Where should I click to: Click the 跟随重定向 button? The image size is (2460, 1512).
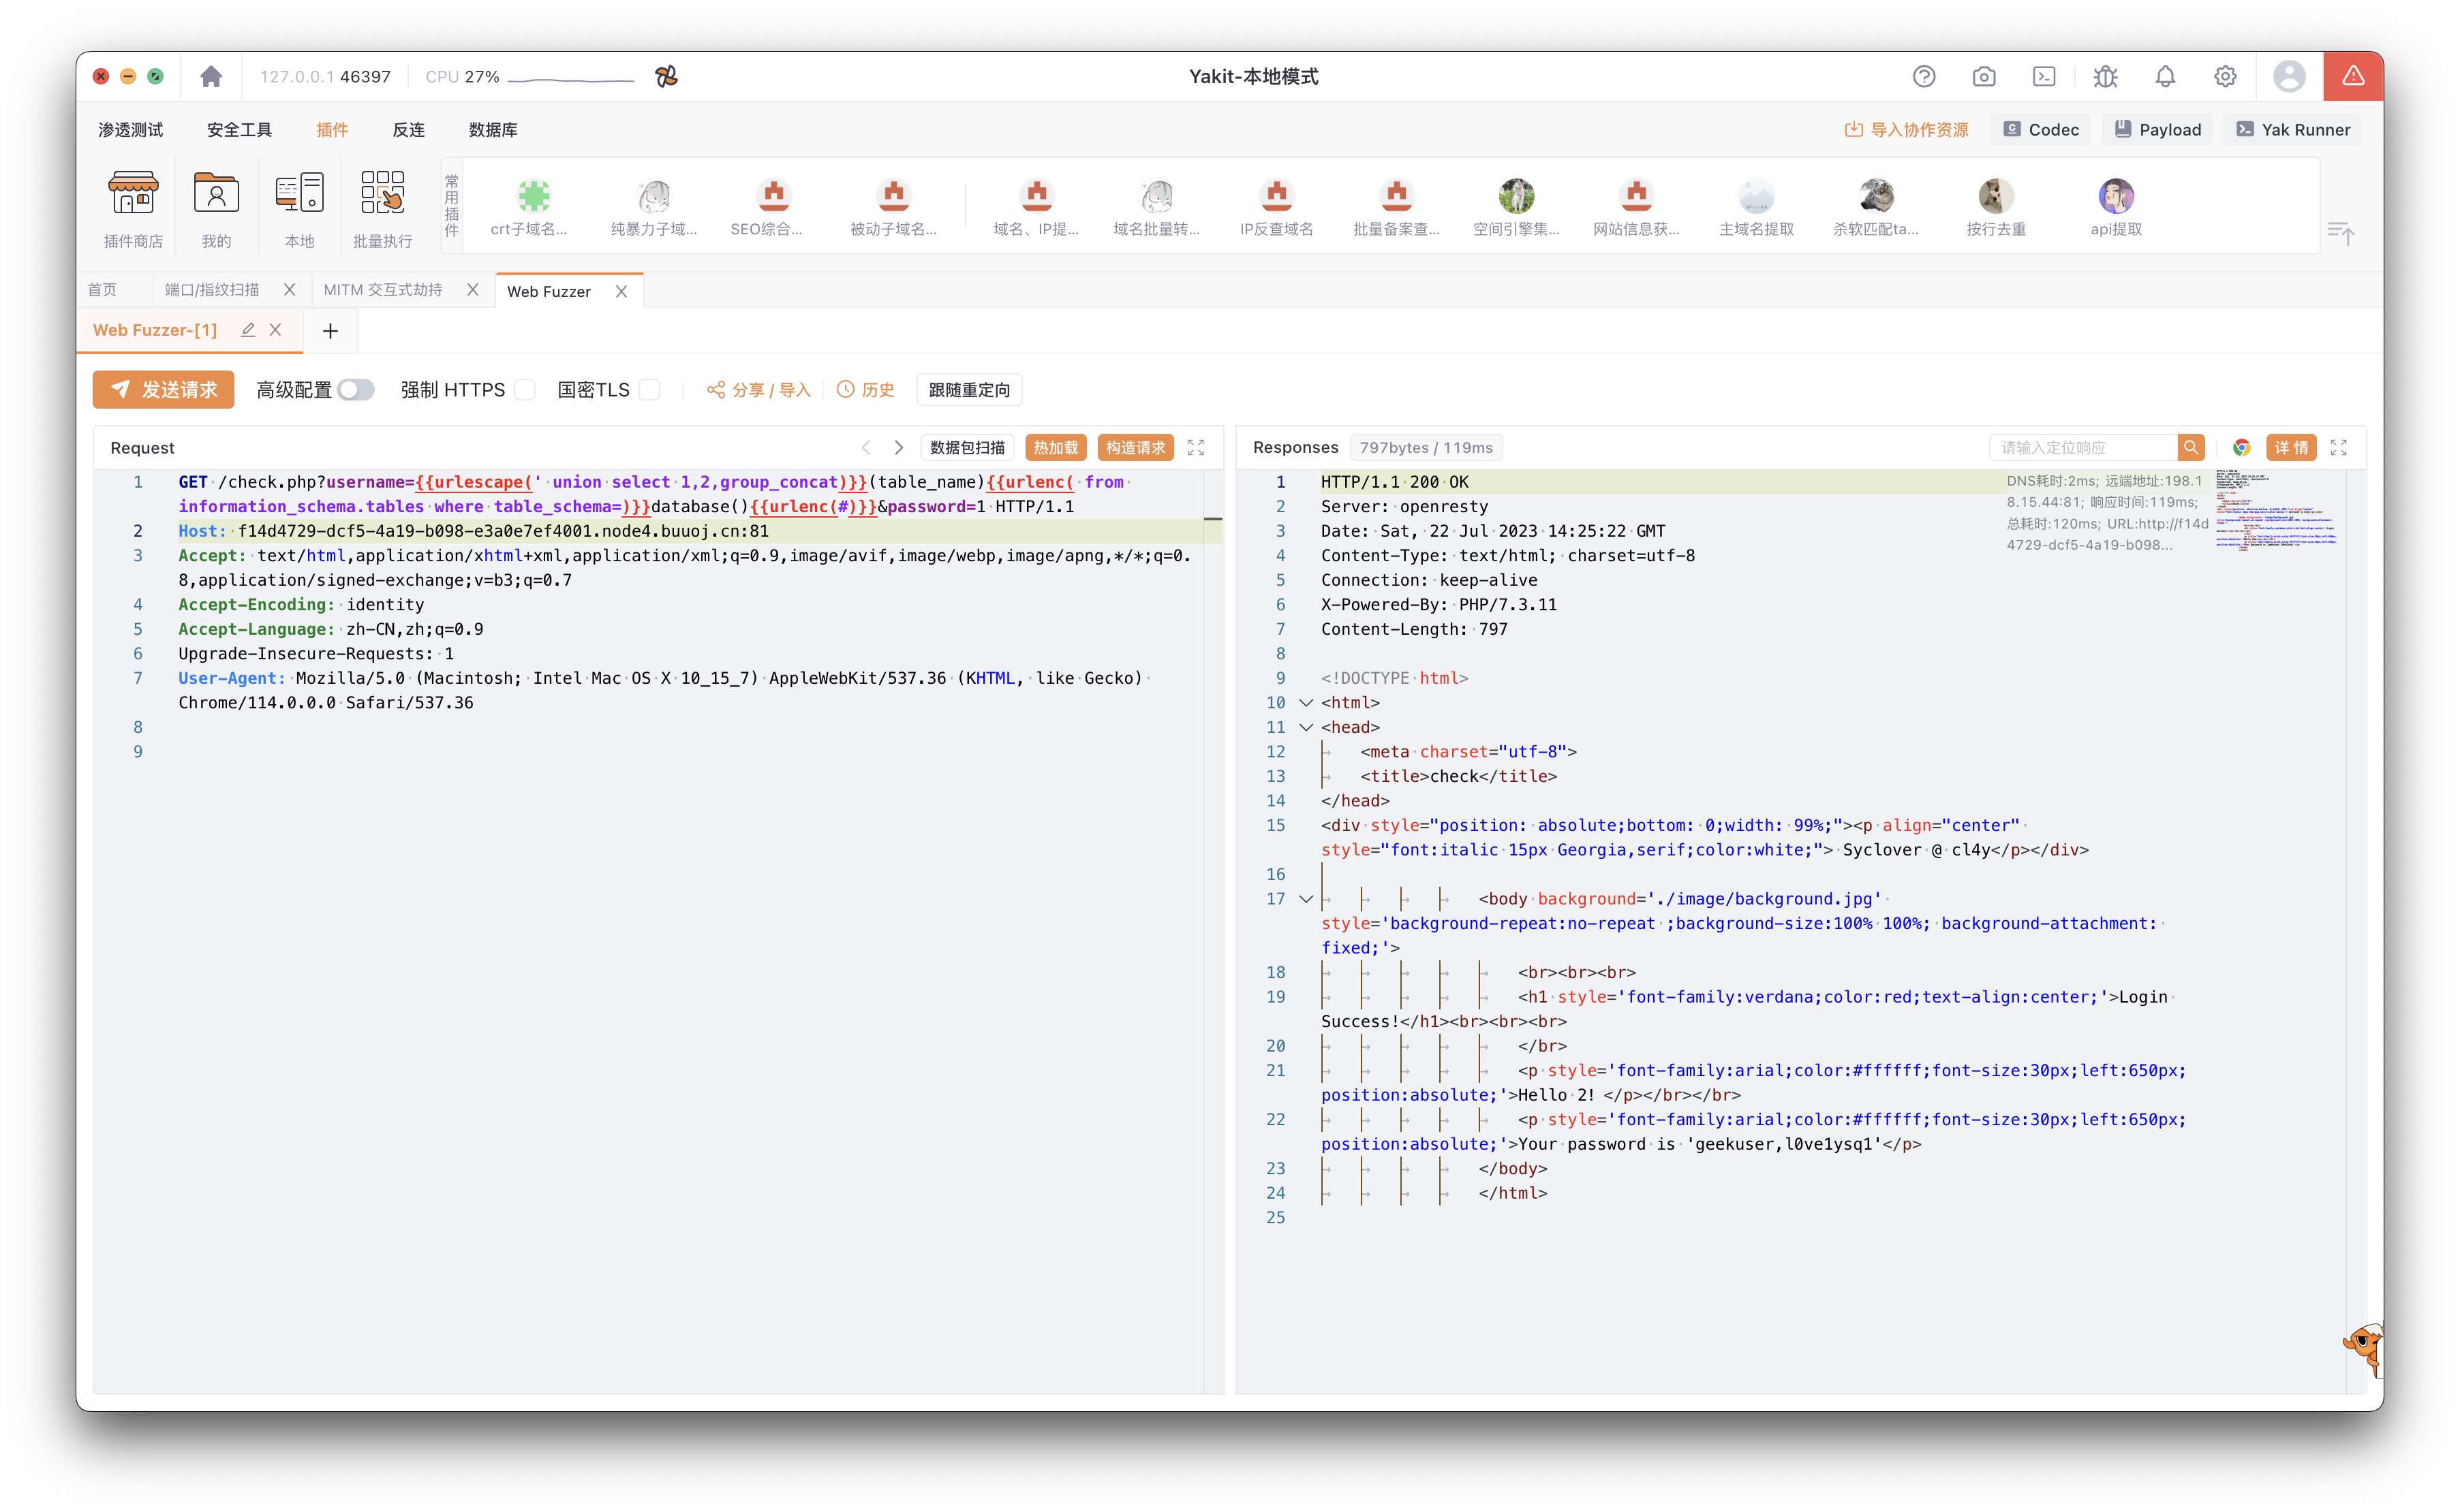[968, 390]
